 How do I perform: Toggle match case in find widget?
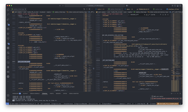pos(145,15)
